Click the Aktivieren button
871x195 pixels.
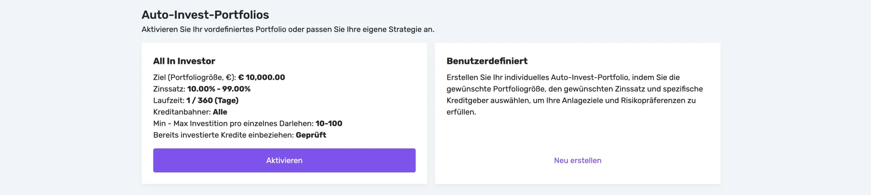pos(284,160)
